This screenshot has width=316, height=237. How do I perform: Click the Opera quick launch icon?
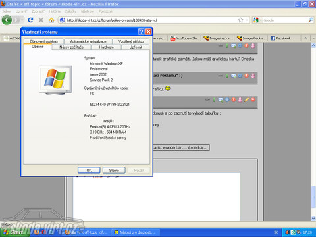43,232
